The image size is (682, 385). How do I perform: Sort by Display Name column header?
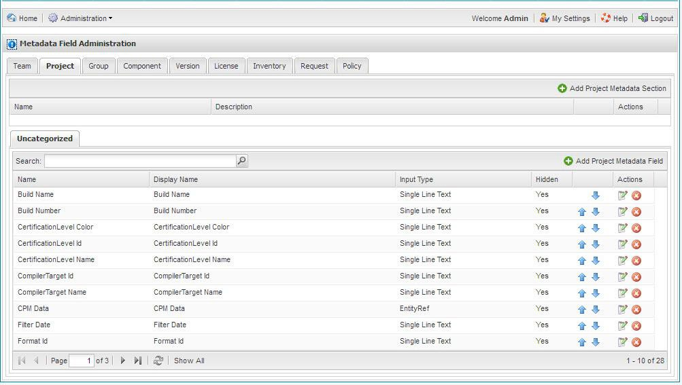[272, 179]
